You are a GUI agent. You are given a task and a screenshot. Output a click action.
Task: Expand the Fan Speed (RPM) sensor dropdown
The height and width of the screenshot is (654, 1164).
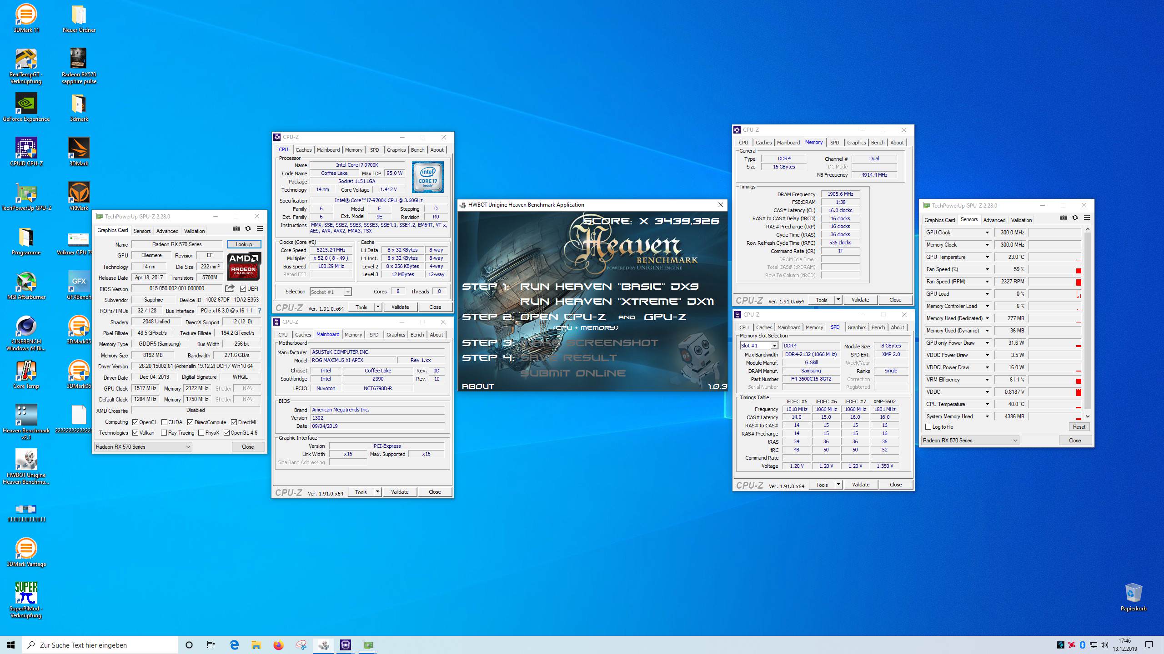987,282
